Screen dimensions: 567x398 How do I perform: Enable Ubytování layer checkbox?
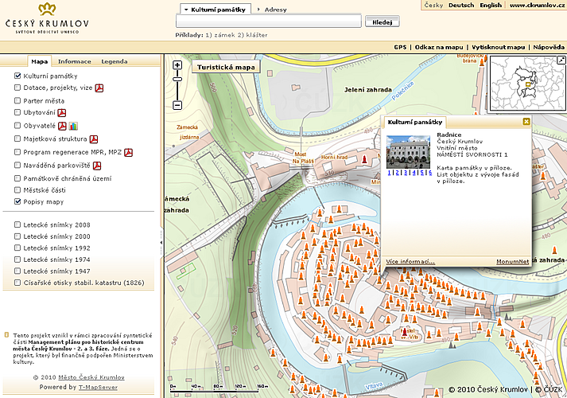tap(17, 112)
